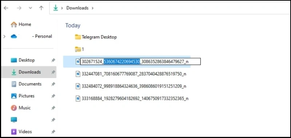
Task: Toggle the pin icon beside Music
Action: coord(53,108)
